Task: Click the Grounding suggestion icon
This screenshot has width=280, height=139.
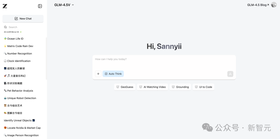Action: [x=173, y=87]
